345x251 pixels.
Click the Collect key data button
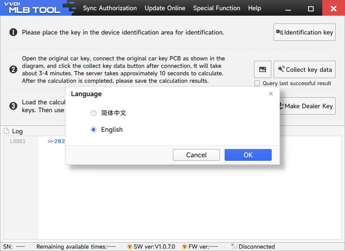pos(304,69)
